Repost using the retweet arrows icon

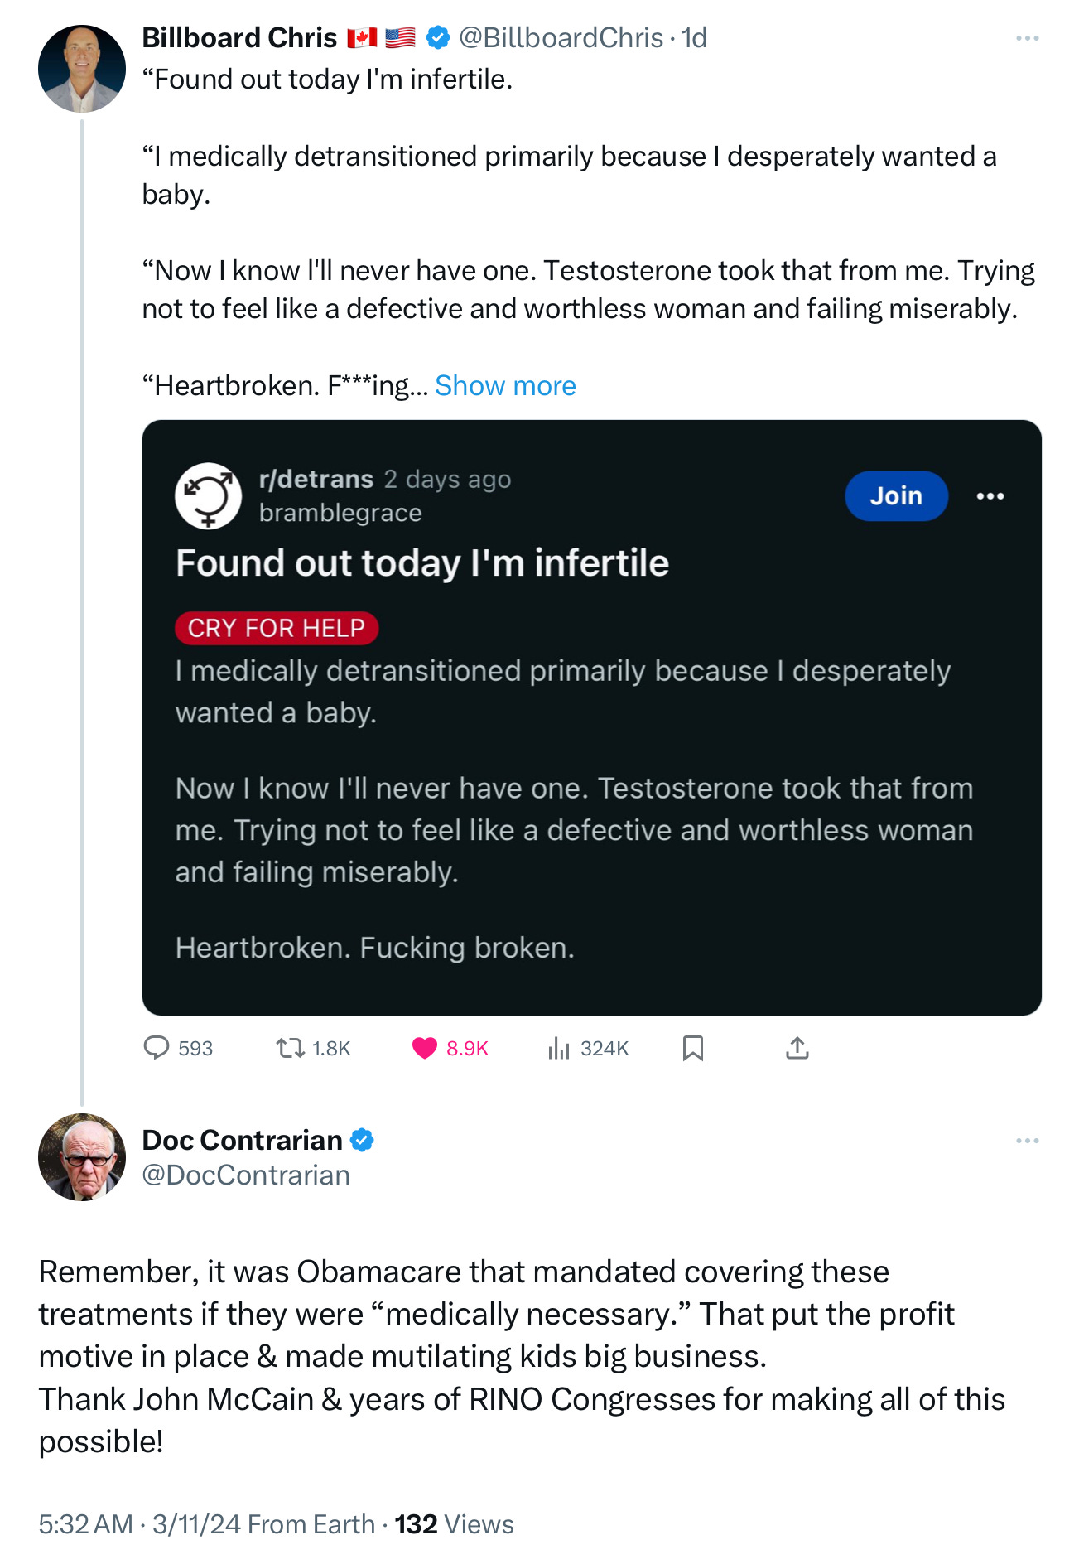(x=290, y=1049)
